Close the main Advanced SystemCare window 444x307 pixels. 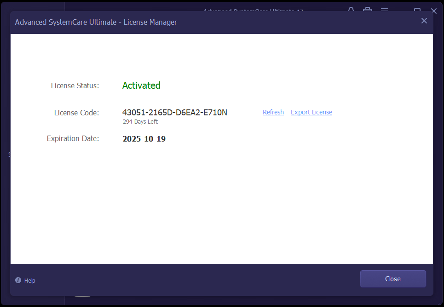[x=434, y=11]
